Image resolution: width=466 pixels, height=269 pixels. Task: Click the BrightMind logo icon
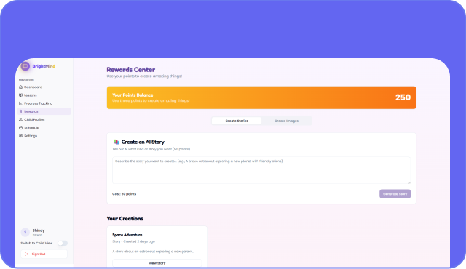click(x=25, y=66)
